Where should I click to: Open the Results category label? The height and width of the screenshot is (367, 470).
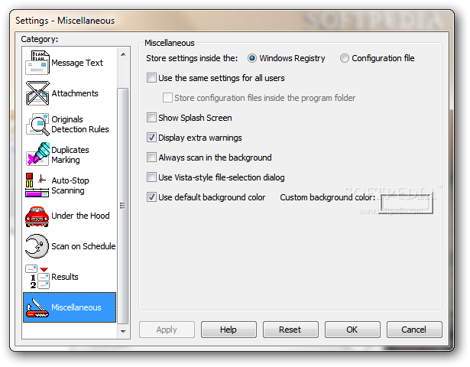[x=65, y=277]
